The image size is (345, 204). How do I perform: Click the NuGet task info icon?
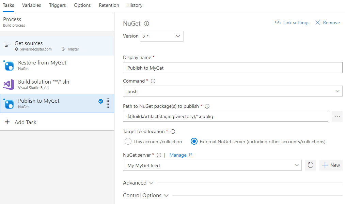pos(146,24)
